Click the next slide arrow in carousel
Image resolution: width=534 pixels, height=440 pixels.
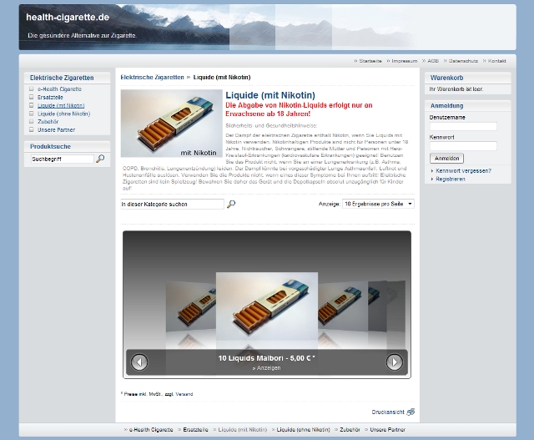394,362
